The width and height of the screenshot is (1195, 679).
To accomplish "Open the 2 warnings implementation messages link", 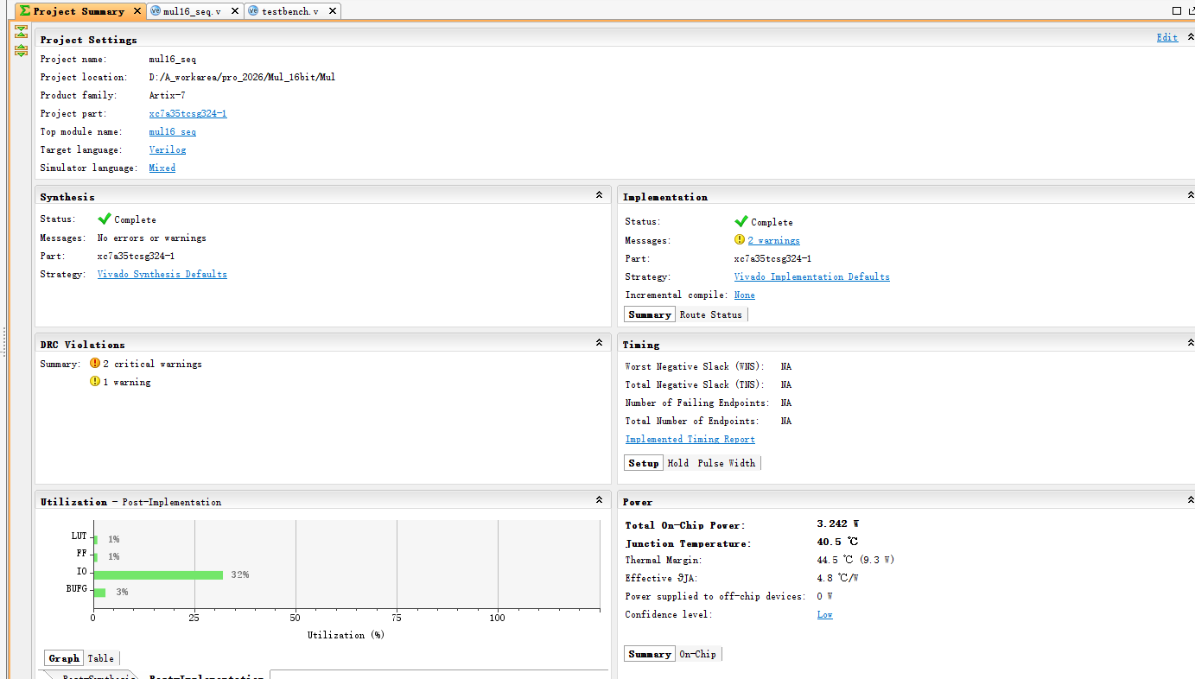I will click(774, 240).
